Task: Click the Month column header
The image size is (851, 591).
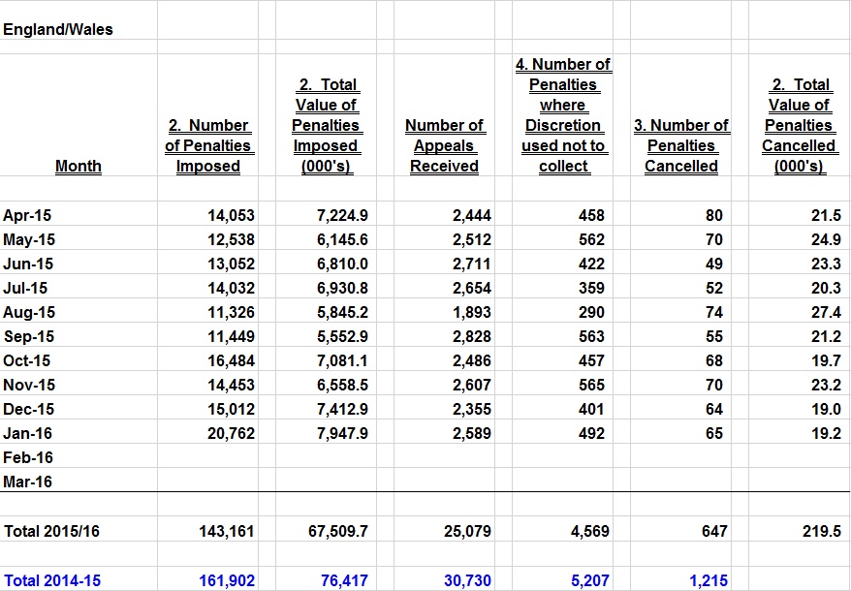Action: tap(79, 166)
